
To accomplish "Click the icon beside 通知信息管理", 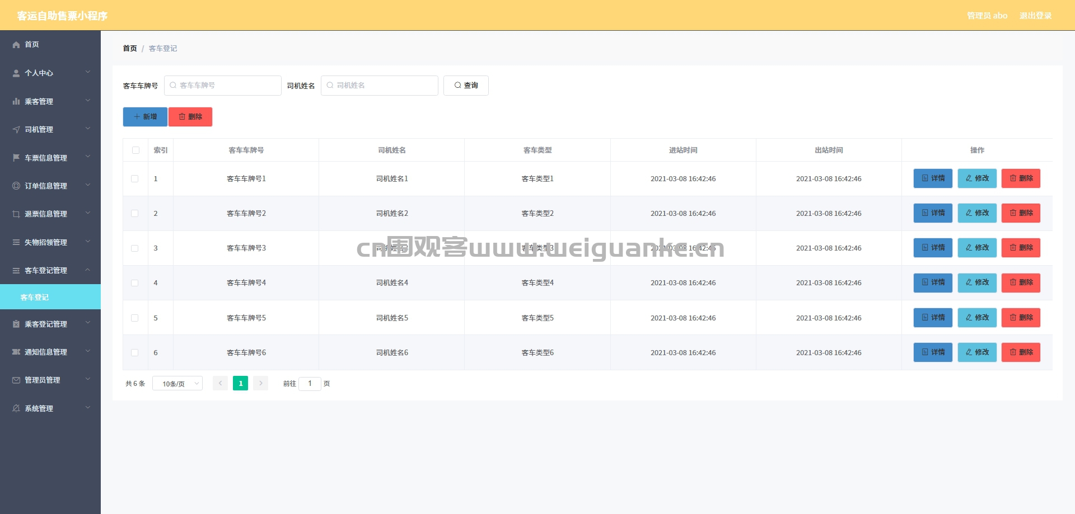I will click(16, 352).
